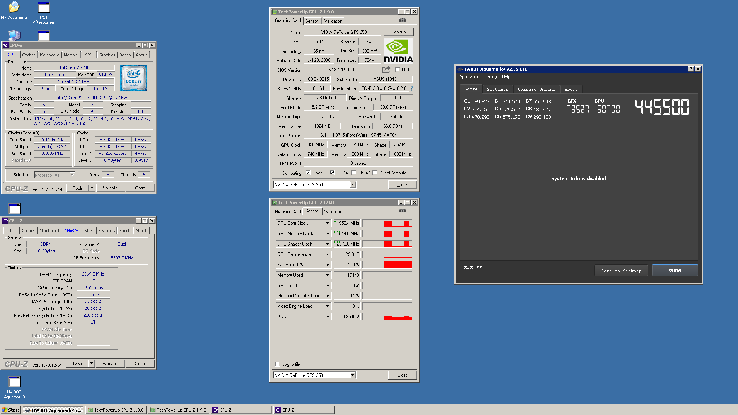Click the desktop window icon above the CPU-Z Memory window
The width and height of the screenshot is (738, 415).
pos(15,209)
